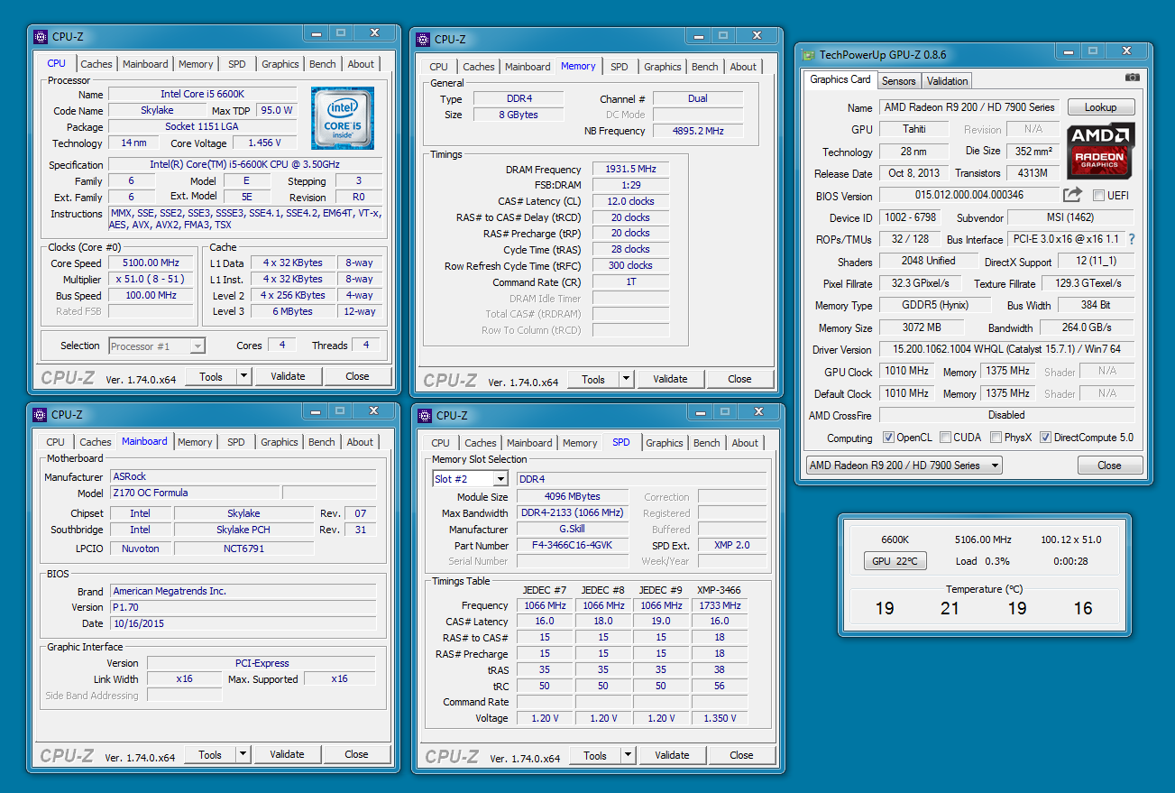The height and width of the screenshot is (793, 1175).
Task: Click the Lookup button in GPU-Z
Action: click(x=1100, y=107)
